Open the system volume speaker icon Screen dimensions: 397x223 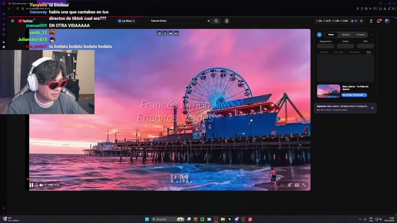click(x=380, y=219)
